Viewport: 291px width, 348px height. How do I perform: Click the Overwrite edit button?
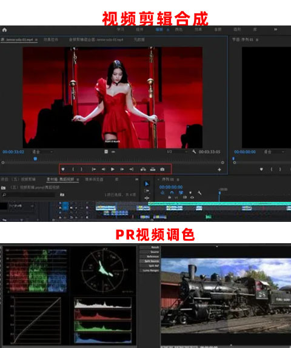tap(153, 169)
